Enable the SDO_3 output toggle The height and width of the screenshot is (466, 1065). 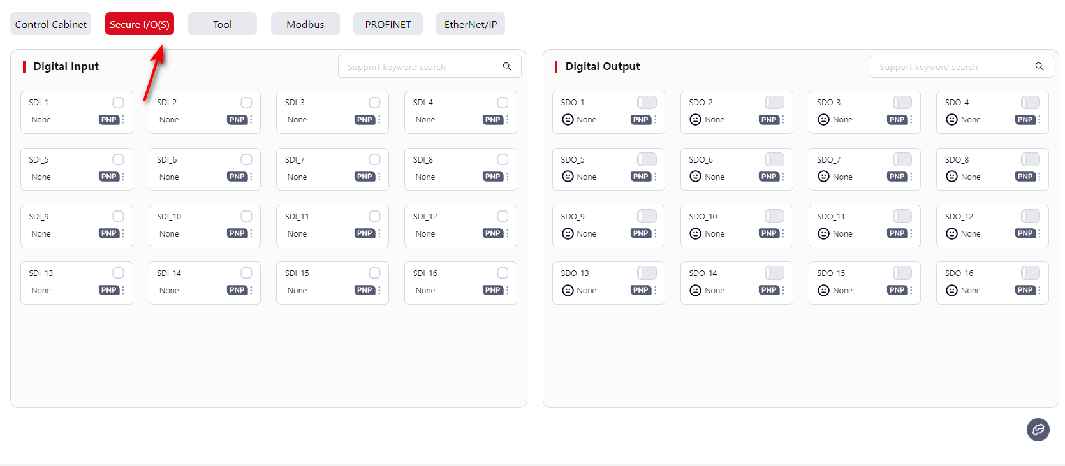(902, 103)
